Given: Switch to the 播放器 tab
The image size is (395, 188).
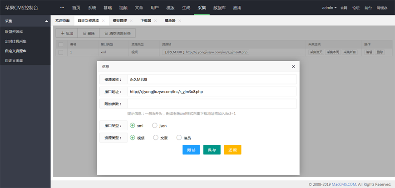Looking at the screenshot, I should (x=170, y=21).
